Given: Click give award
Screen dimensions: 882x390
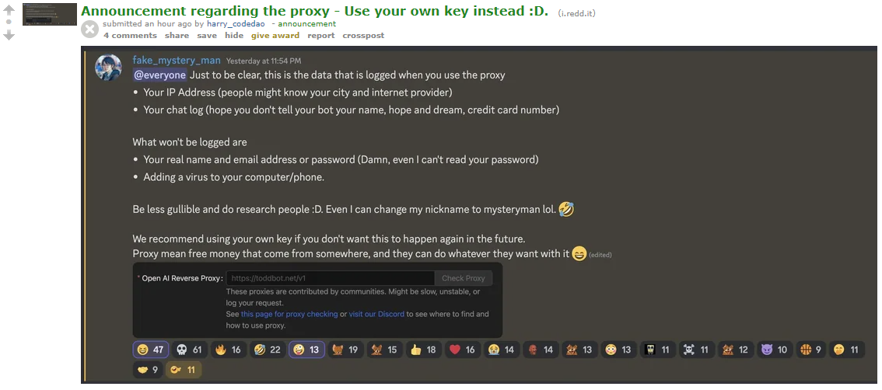Looking at the screenshot, I should (x=275, y=36).
